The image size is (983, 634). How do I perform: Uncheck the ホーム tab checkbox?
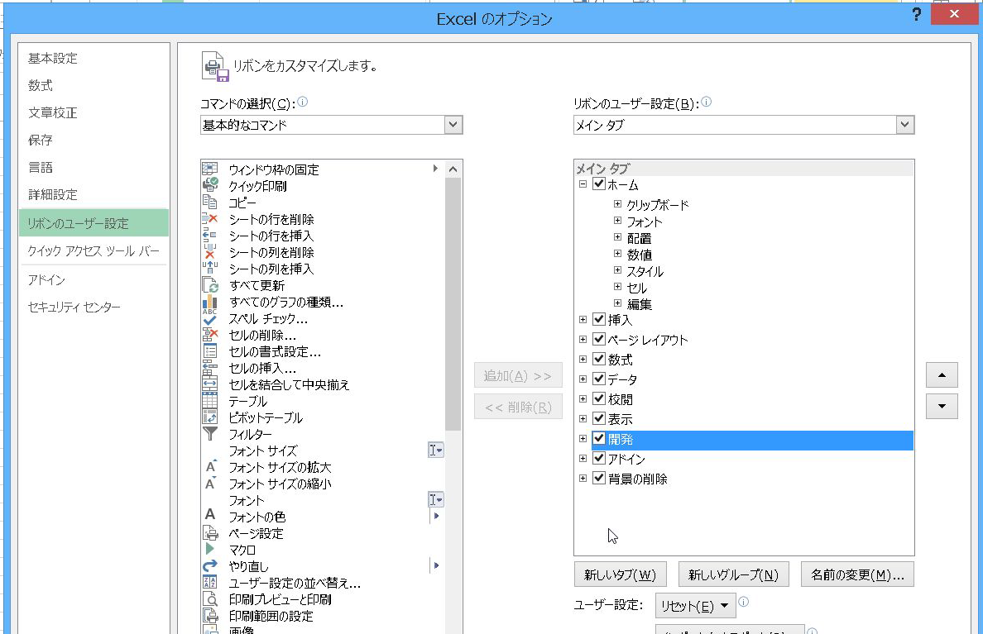tap(599, 184)
